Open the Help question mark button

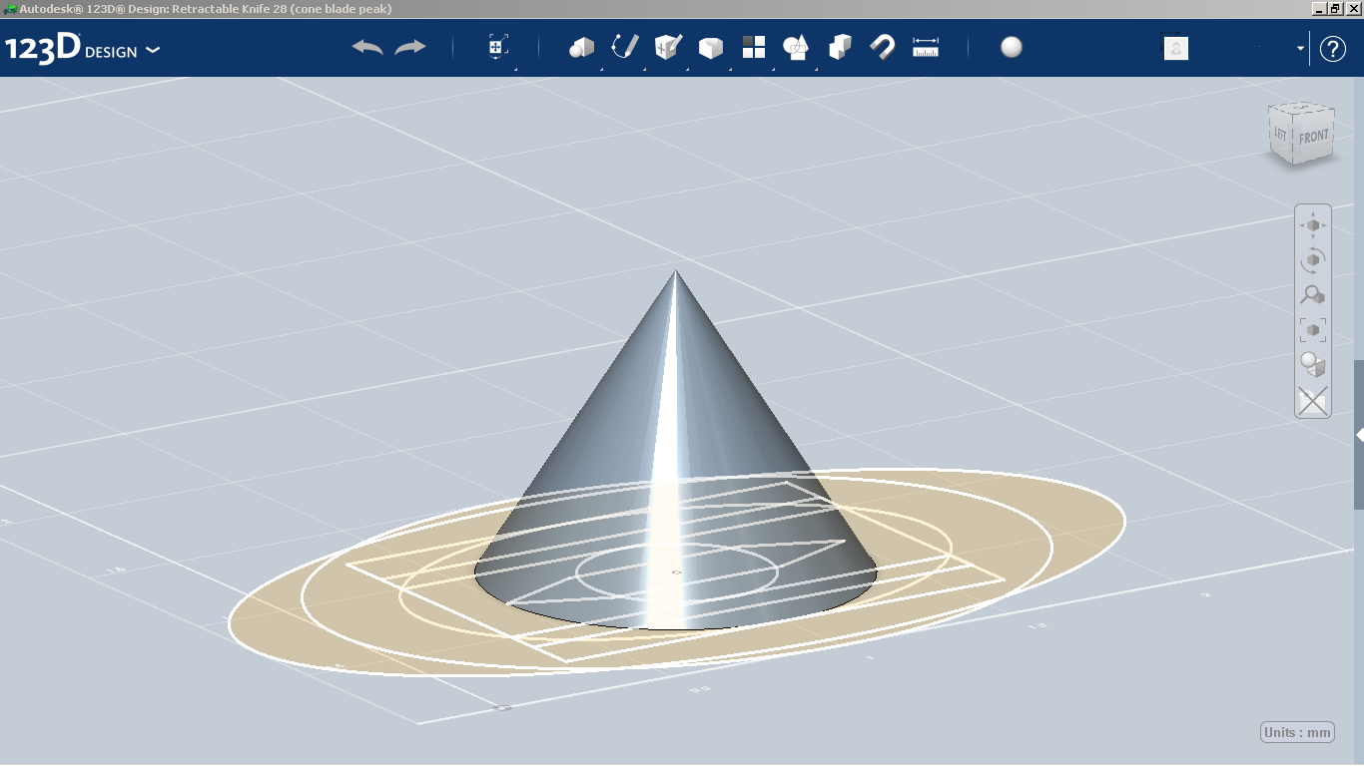[1333, 49]
